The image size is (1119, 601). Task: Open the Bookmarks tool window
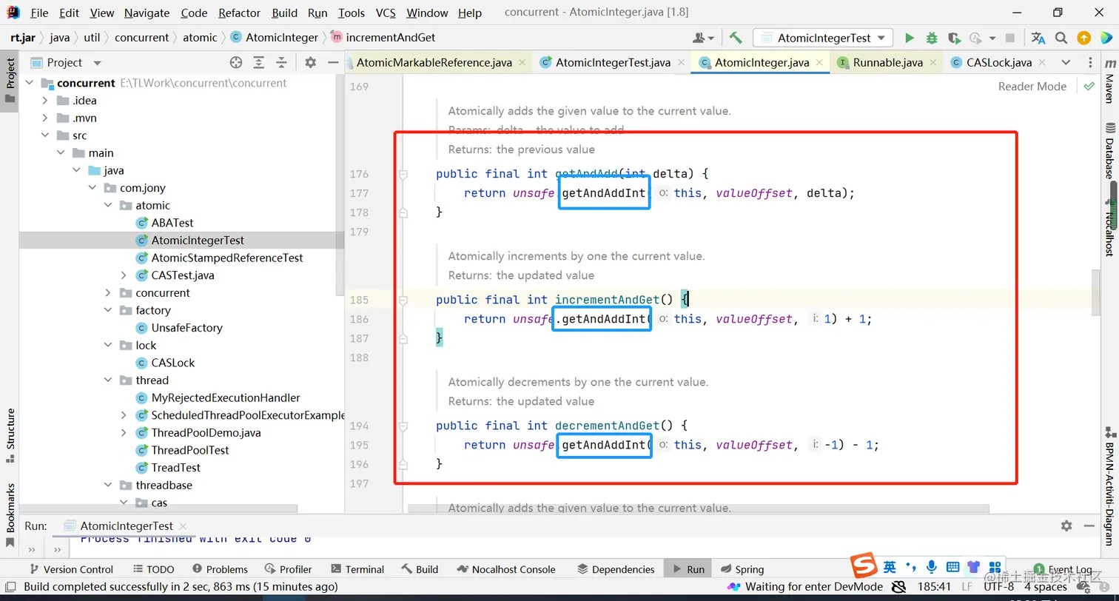(x=10, y=516)
